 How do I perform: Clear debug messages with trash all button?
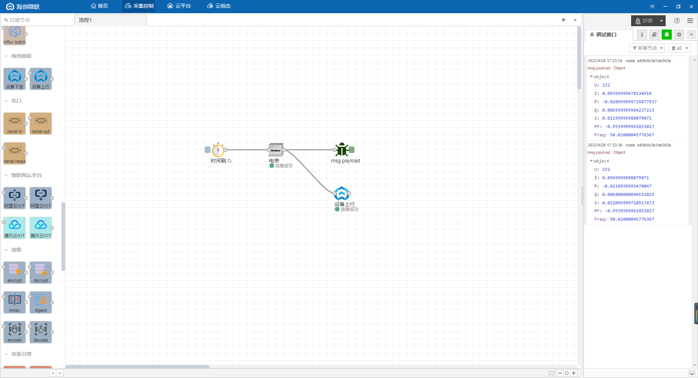pos(677,48)
